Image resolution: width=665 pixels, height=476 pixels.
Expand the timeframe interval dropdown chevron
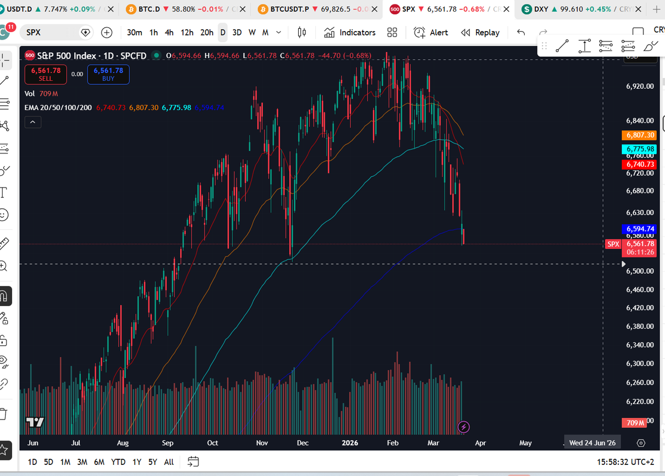click(x=278, y=33)
